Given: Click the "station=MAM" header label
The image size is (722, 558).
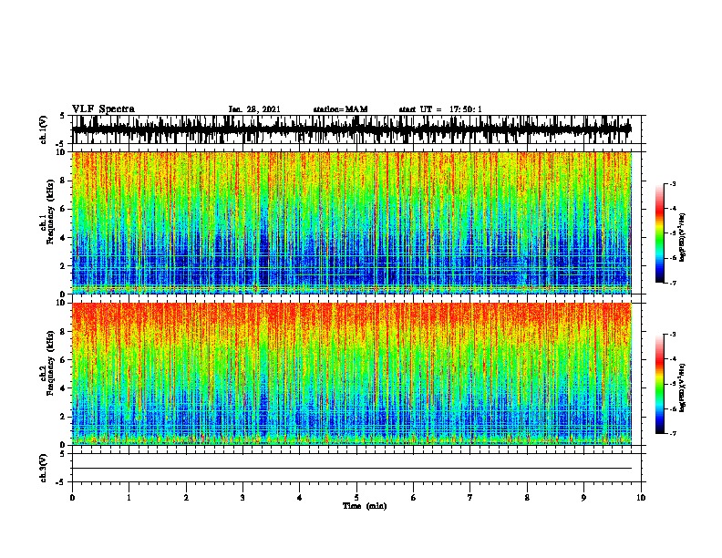Looking at the screenshot, I should (341, 109).
